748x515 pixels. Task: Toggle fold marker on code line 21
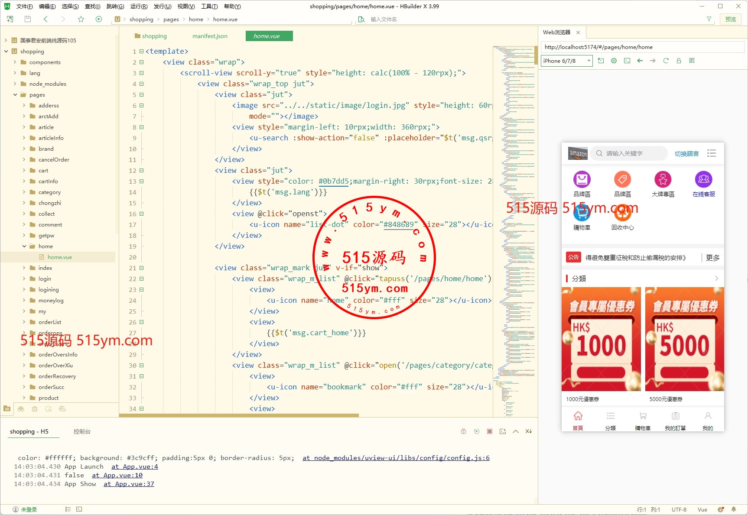coord(142,268)
